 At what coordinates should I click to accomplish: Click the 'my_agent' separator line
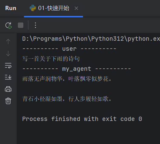77,69
